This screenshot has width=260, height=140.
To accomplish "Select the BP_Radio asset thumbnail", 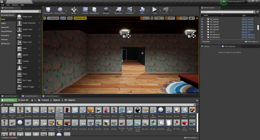I will pyautogui.click(x=67, y=123).
